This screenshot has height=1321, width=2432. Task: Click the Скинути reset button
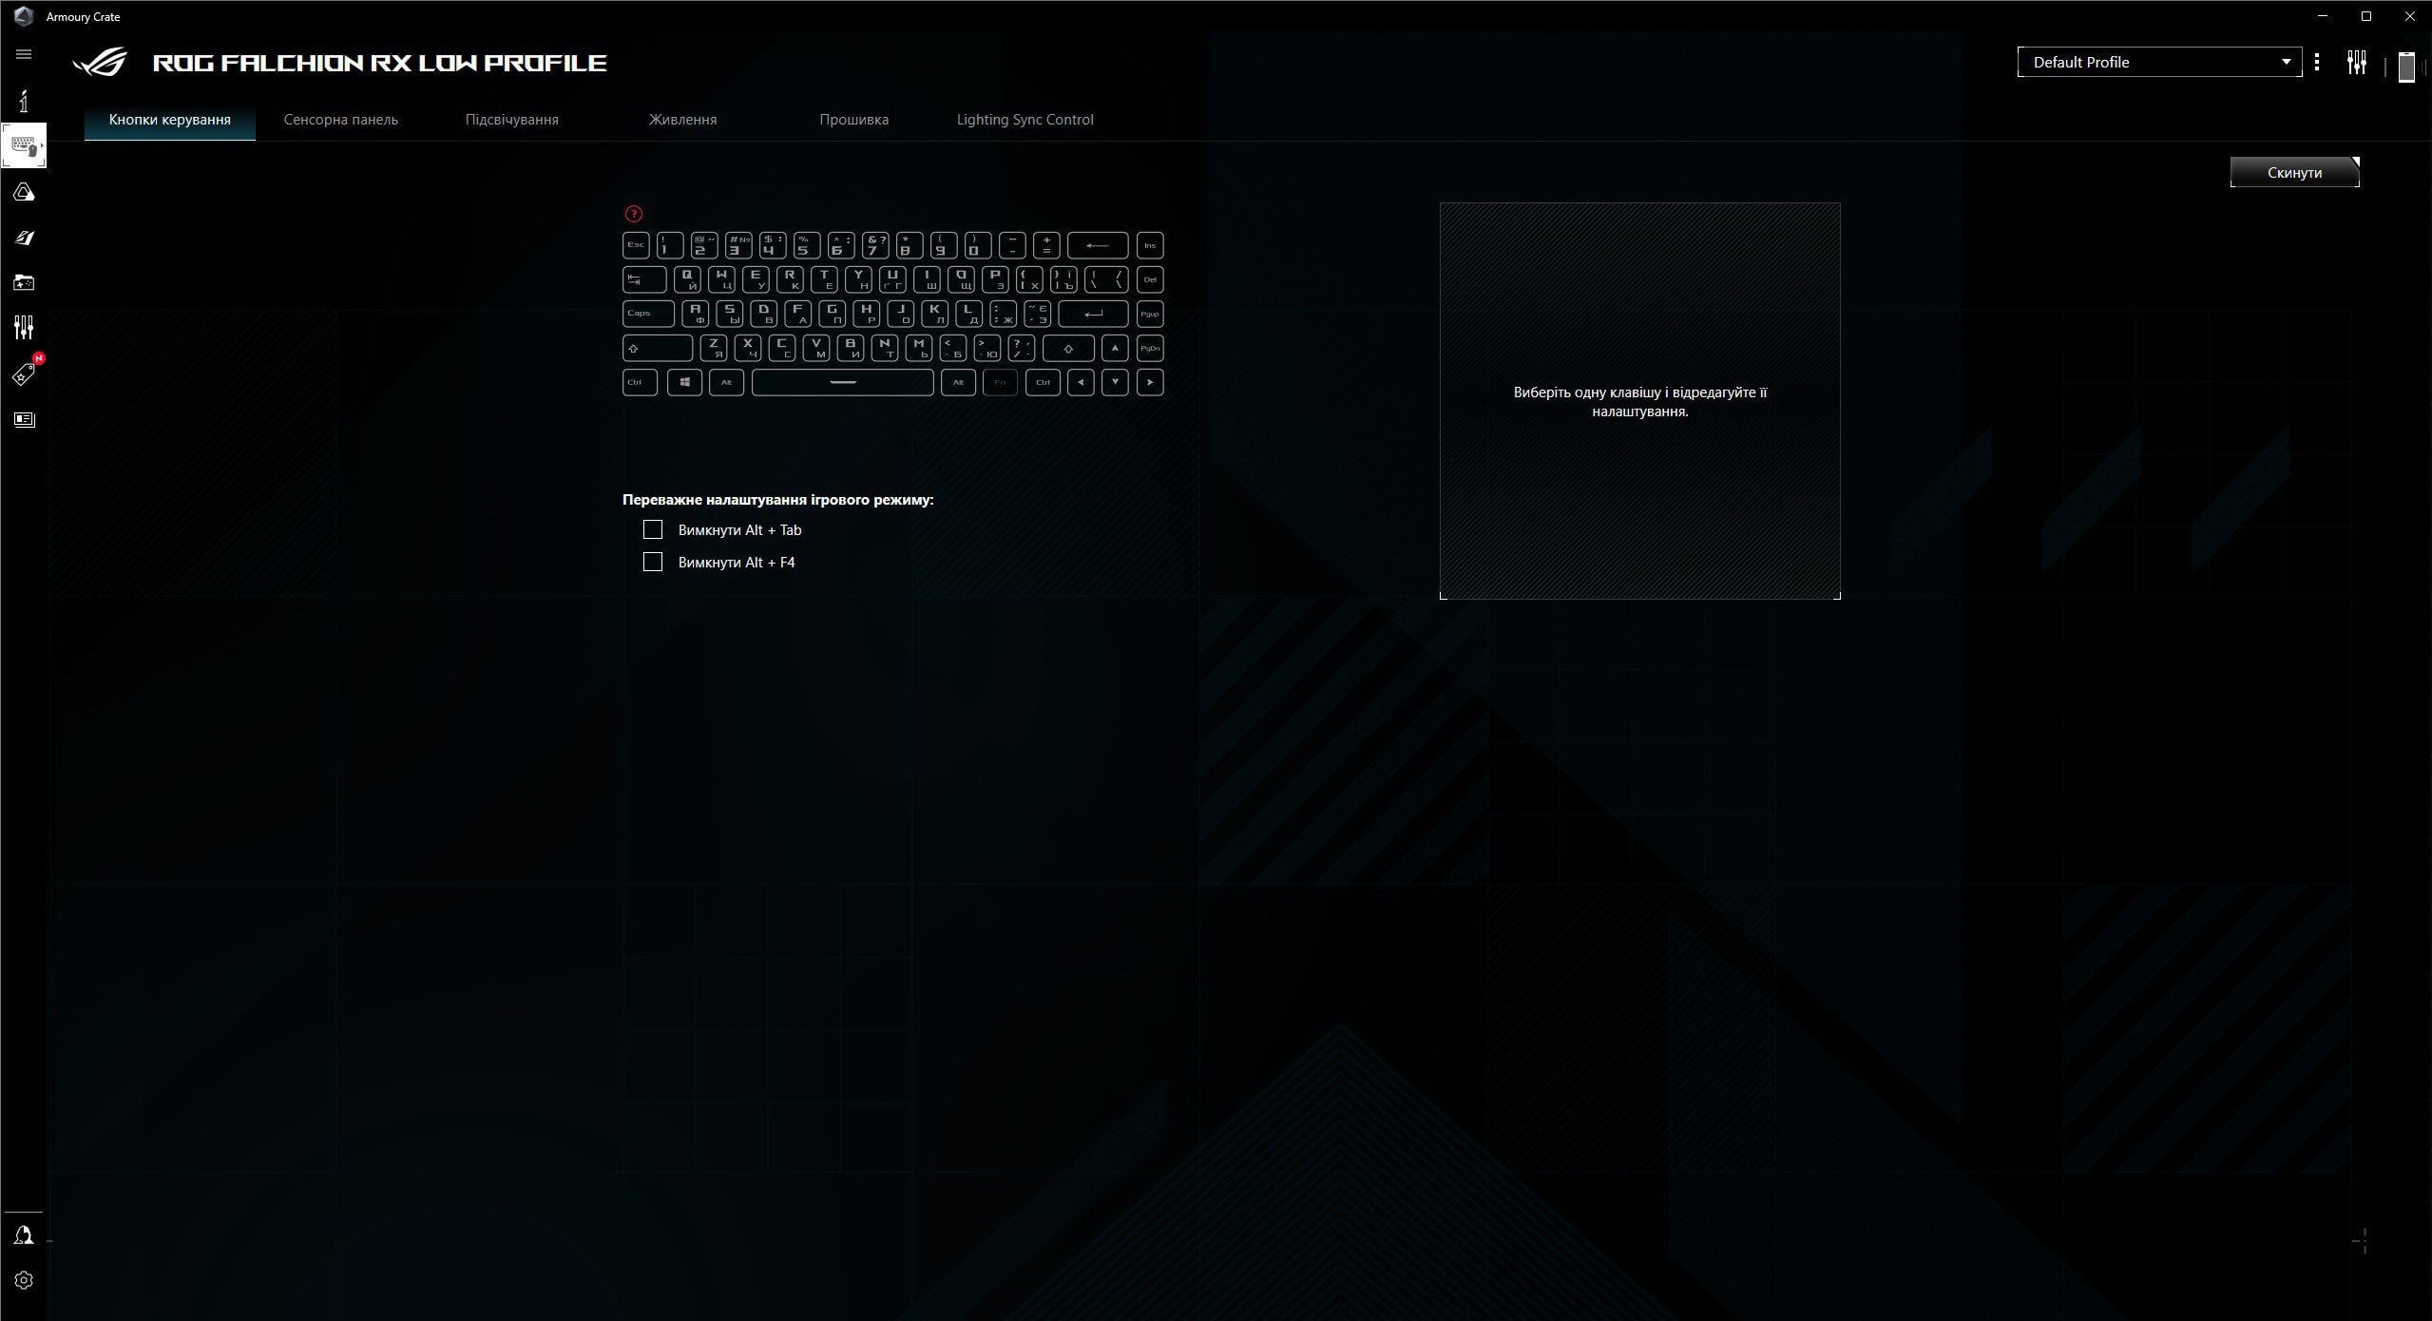(2295, 172)
